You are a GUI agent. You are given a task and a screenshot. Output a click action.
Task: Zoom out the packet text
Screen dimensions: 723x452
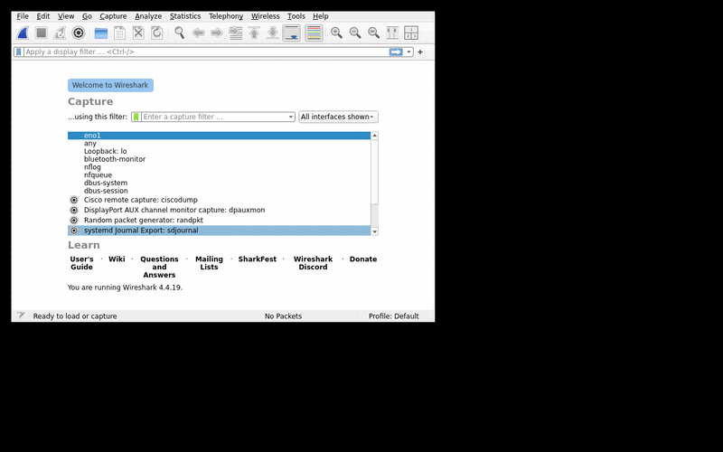coord(355,33)
